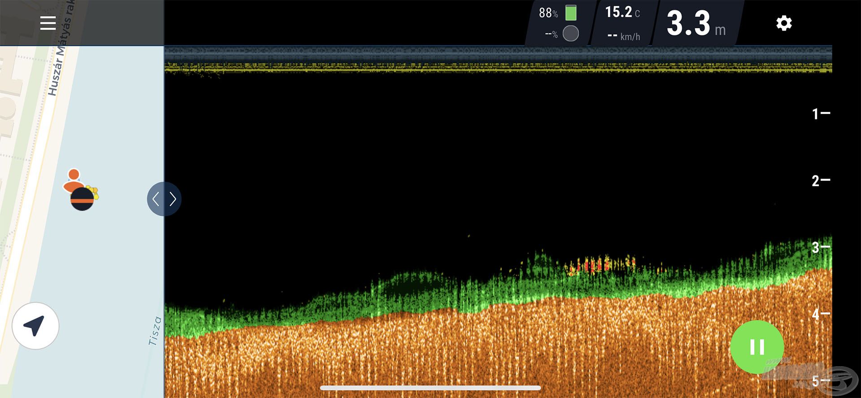861x398 pixels.
Task: Tap the angler marker on map
Action: [74, 179]
